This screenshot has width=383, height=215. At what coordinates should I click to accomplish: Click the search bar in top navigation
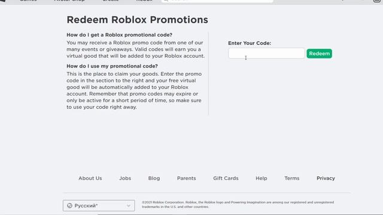217,1
